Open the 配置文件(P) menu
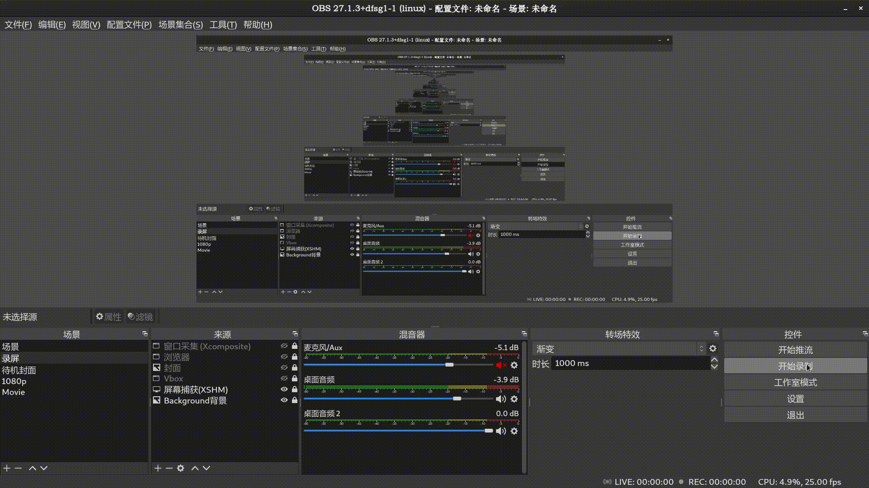869x488 pixels. [x=129, y=25]
